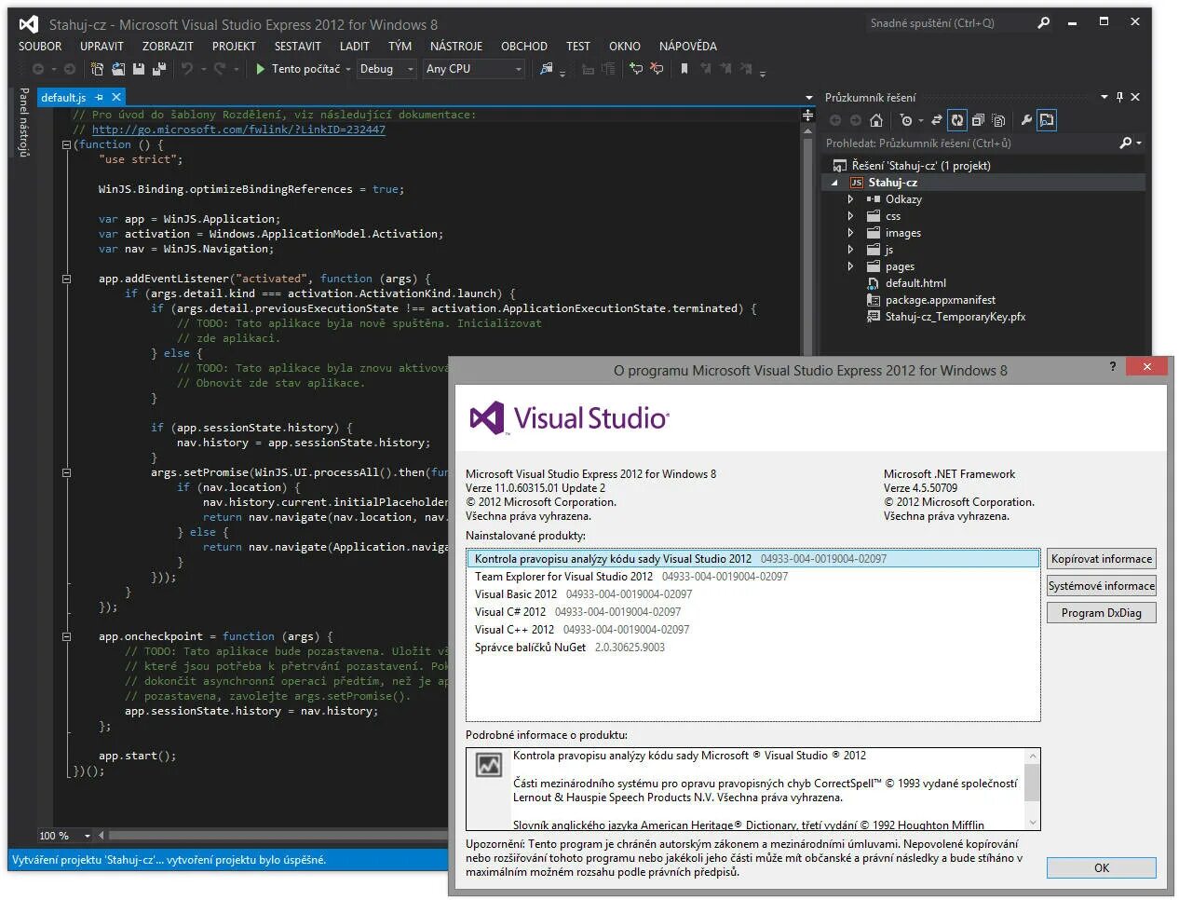
Task: Open the go.microsoft.com link in code
Action: pos(238,130)
